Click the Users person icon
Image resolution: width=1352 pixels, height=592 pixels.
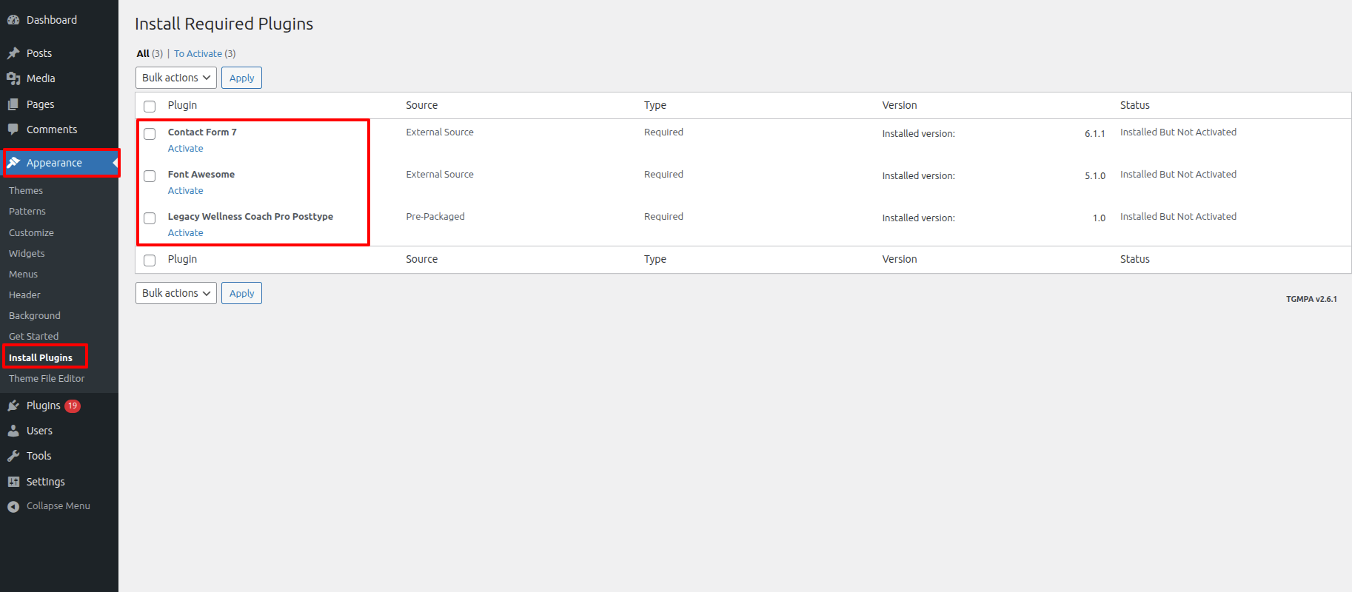[x=13, y=431]
